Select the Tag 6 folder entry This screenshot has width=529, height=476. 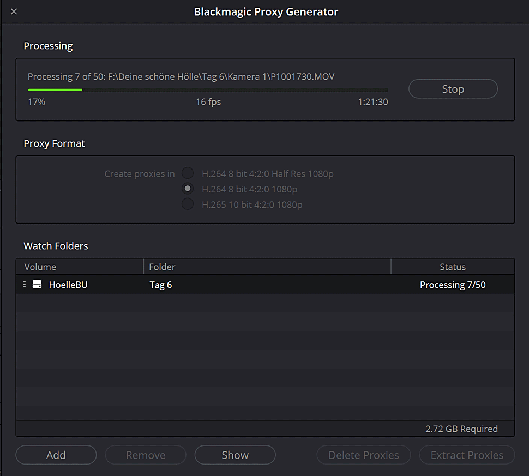tap(160, 285)
